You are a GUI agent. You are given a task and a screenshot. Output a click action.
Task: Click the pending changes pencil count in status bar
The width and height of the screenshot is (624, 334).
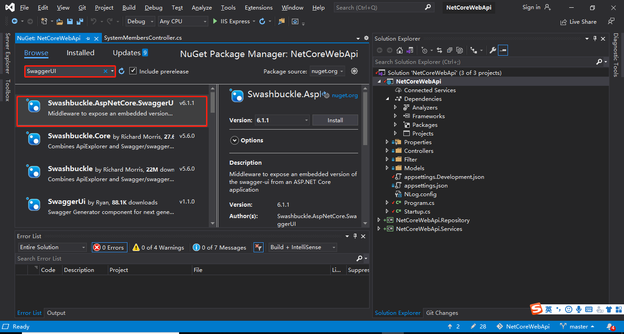tap(478, 327)
